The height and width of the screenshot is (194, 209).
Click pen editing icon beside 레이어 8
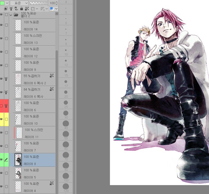6,160
